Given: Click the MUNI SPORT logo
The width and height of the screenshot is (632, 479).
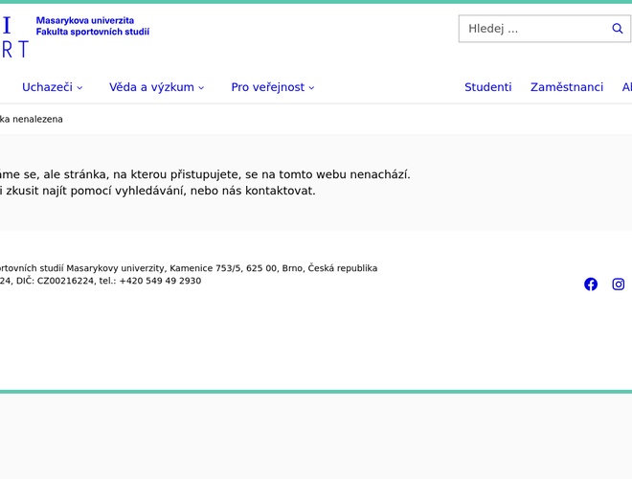Looking at the screenshot, I should point(13,36).
